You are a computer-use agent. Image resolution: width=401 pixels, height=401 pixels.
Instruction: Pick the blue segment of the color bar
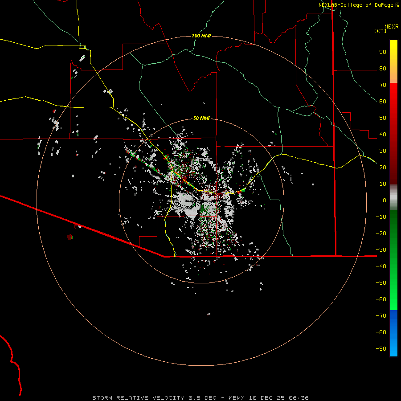(x=393, y=333)
